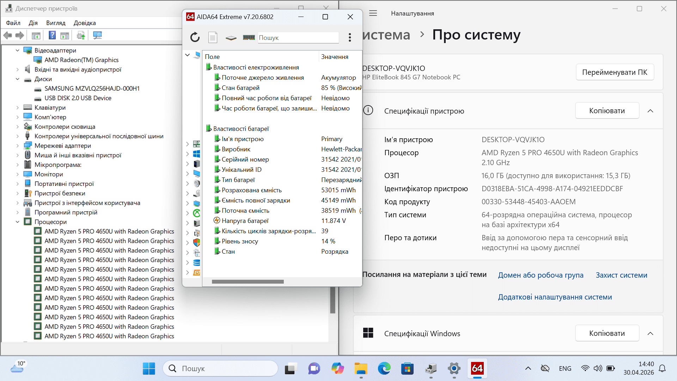Collapse the Специфікації пристрою section chevron

[651, 111]
